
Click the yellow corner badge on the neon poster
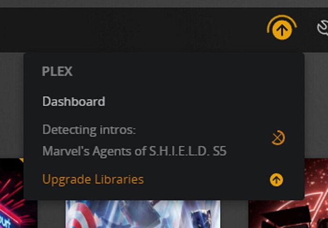point(22,160)
